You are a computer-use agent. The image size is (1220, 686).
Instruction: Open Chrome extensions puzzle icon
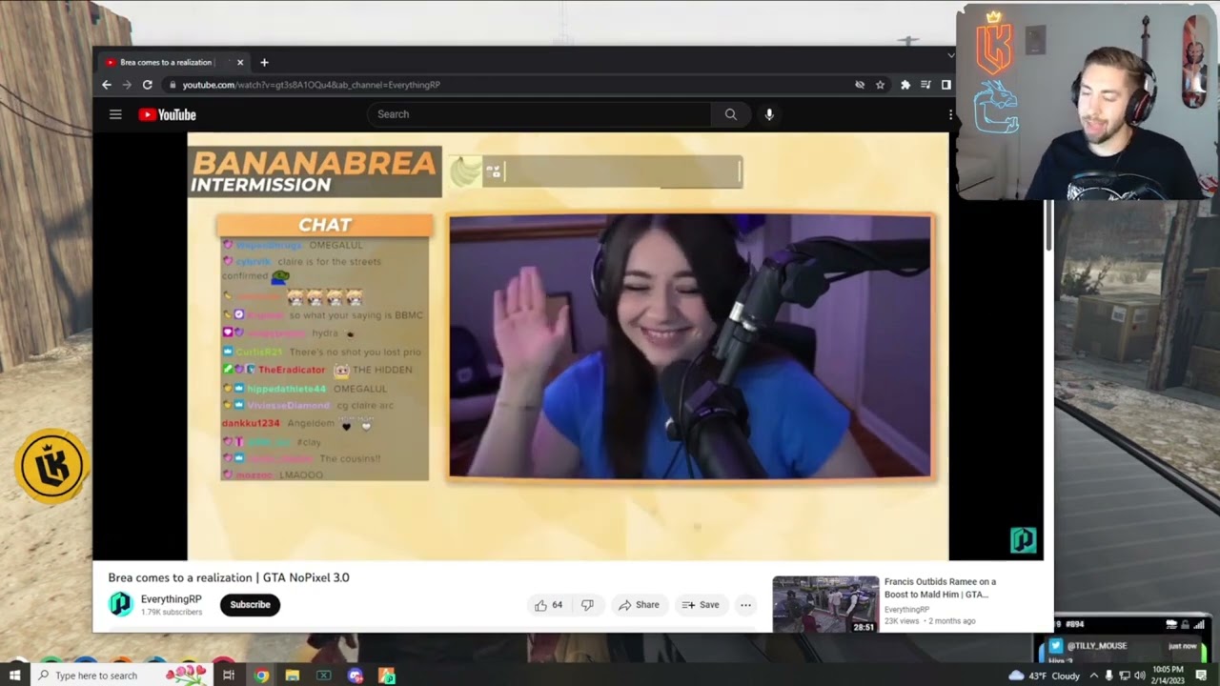[905, 85]
